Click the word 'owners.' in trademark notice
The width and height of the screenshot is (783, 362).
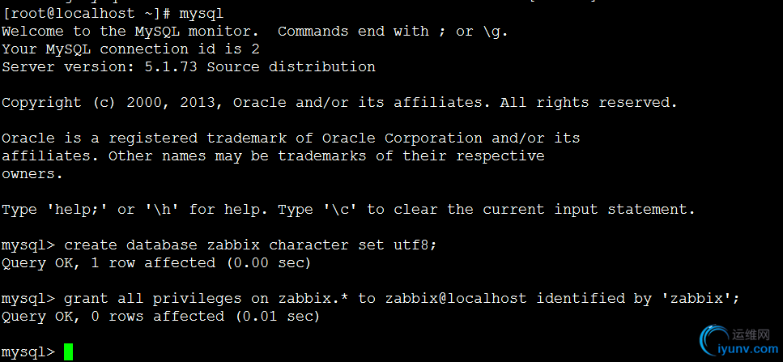(x=32, y=173)
